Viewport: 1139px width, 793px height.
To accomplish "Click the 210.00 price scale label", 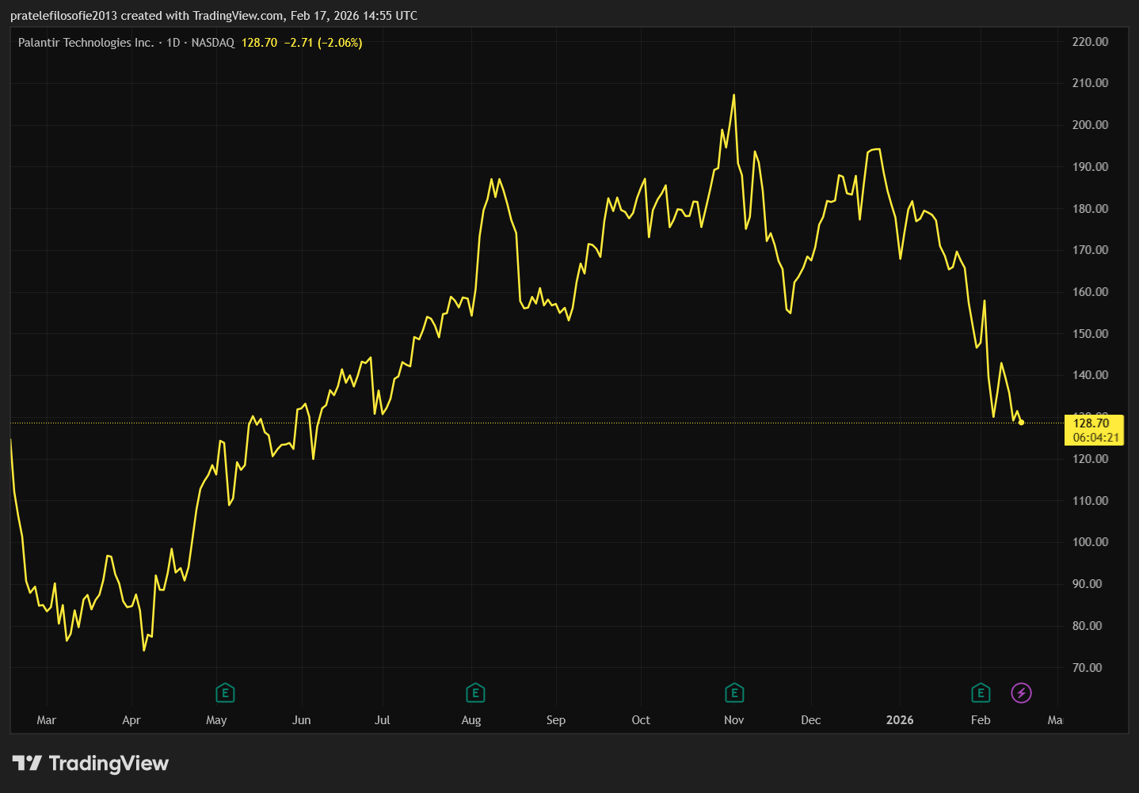I will click(x=1090, y=83).
